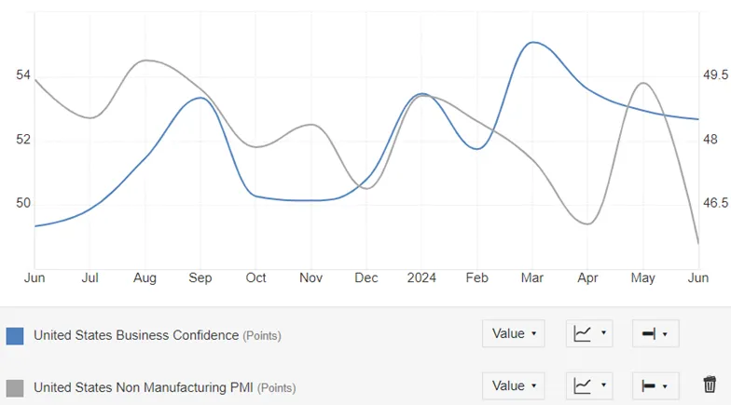Screen dimensions: 731x405
Task: Expand Value dropdown for Non Manufacturing PMI
Action: point(513,385)
